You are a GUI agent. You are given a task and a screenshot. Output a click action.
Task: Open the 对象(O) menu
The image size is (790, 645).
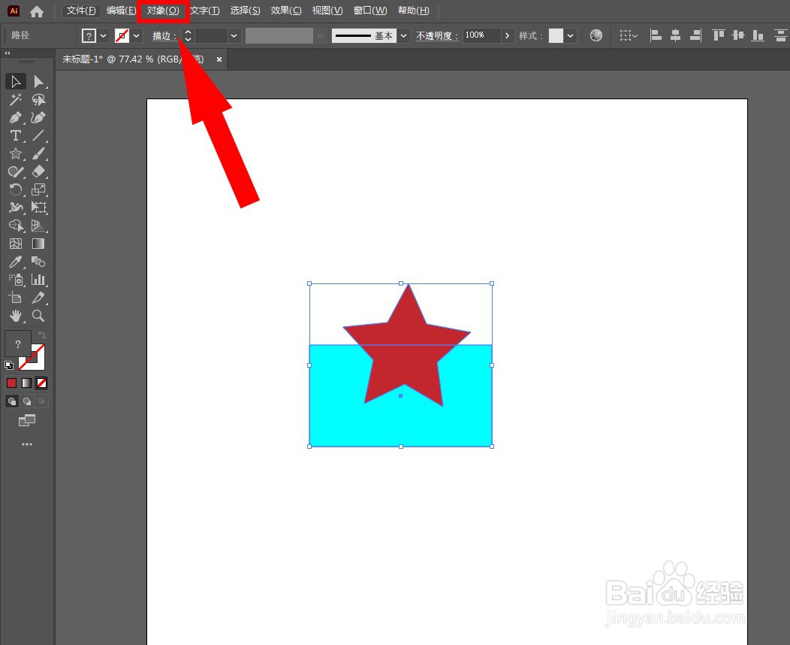pos(163,11)
